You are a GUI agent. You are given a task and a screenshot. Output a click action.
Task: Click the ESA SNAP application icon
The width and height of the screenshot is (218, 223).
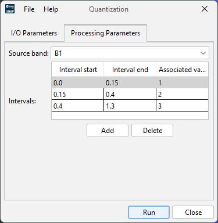[10, 9]
